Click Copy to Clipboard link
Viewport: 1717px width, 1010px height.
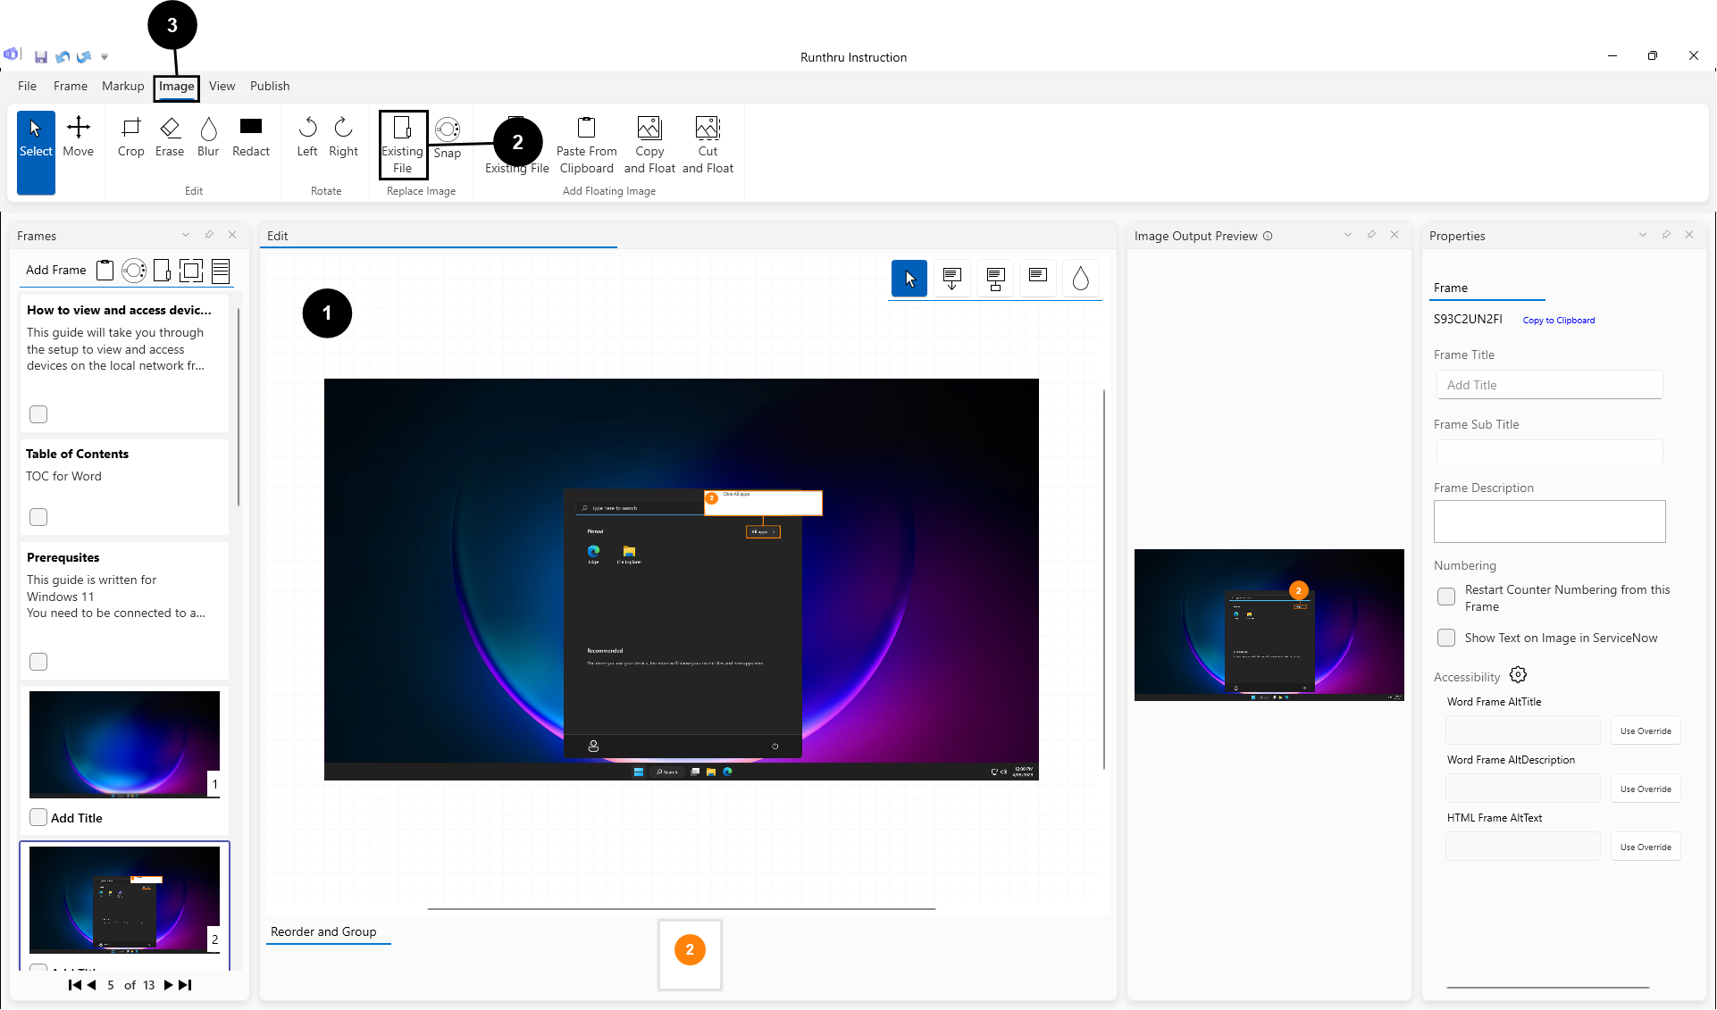1558,321
